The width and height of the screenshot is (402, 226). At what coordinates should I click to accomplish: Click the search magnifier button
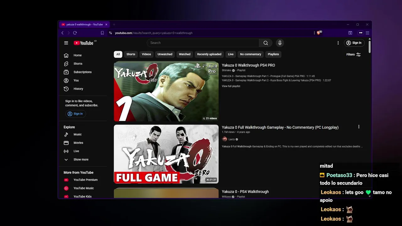(x=266, y=43)
